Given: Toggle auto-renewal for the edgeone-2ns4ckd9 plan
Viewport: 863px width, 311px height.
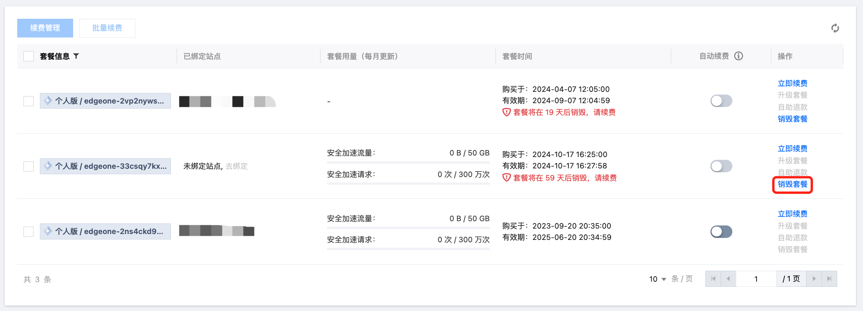Looking at the screenshot, I should pos(721,231).
